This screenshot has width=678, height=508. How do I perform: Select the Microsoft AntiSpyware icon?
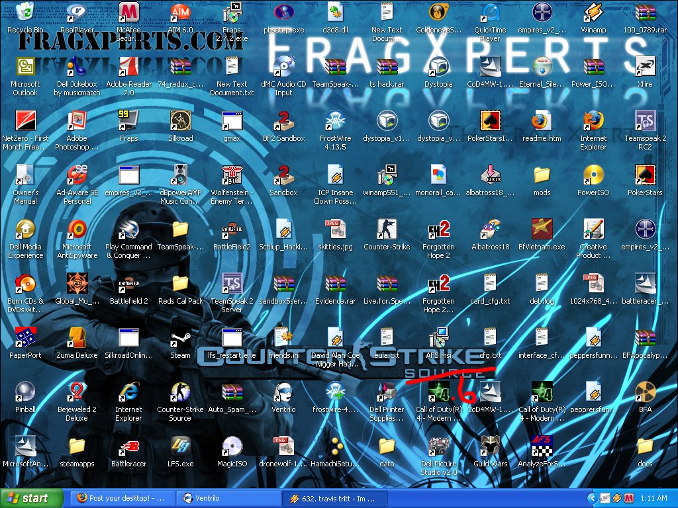coord(77,229)
